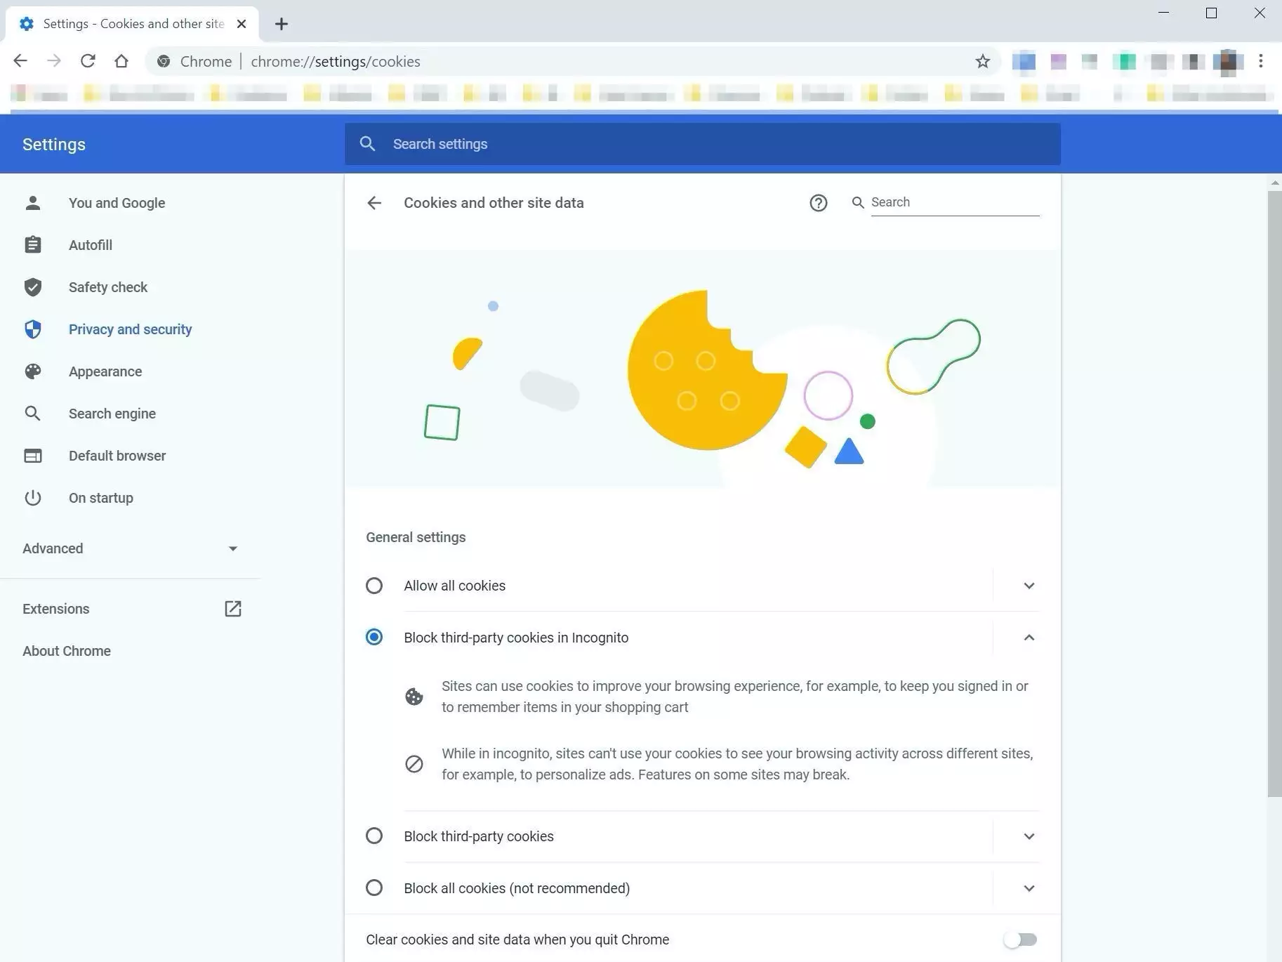Enable Clear cookies when you quit Chrome toggle
The height and width of the screenshot is (962, 1282).
pyautogui.click(x=1020, y=940)
